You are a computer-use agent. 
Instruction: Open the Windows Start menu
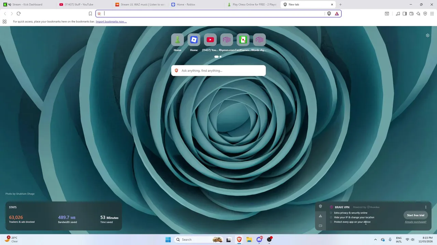click(x=168, y=240)
